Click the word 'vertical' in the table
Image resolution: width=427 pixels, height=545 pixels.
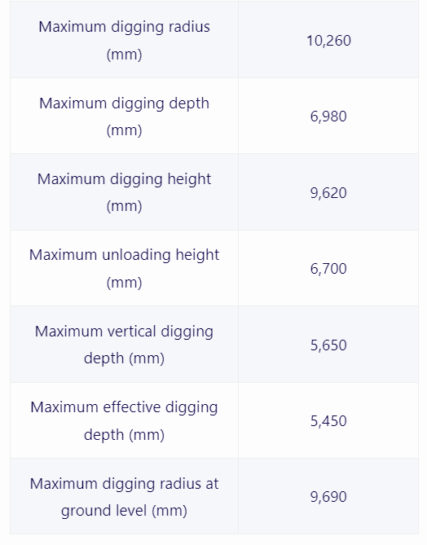(132, 332)
